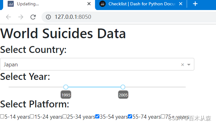Screen dimensions: 216x124
Task: Click the browser forward arrow
Action: pos(21,17)
